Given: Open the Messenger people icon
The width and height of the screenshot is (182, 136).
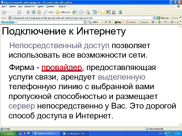Looking at the screenshot, I should click(120, 12).
